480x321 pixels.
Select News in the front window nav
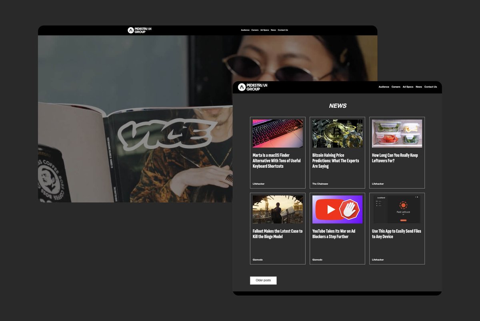click(418, 87)
